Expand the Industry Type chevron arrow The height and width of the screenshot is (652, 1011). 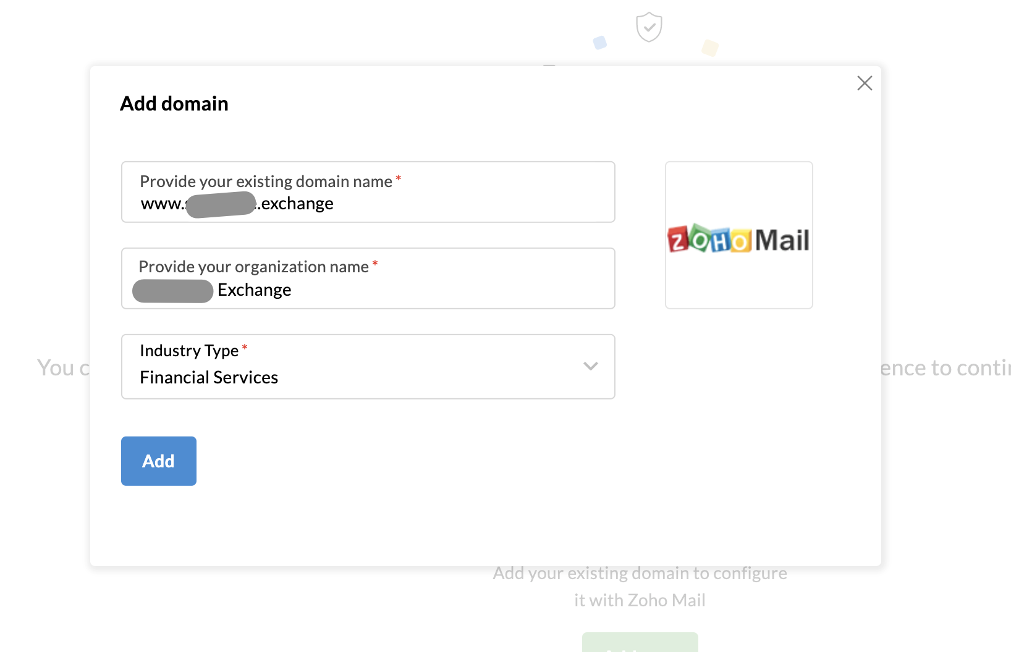click(x=590, y=366)
